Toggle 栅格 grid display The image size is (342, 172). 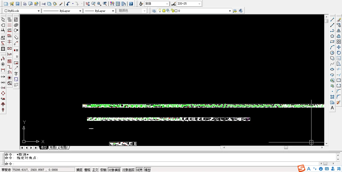87,170
